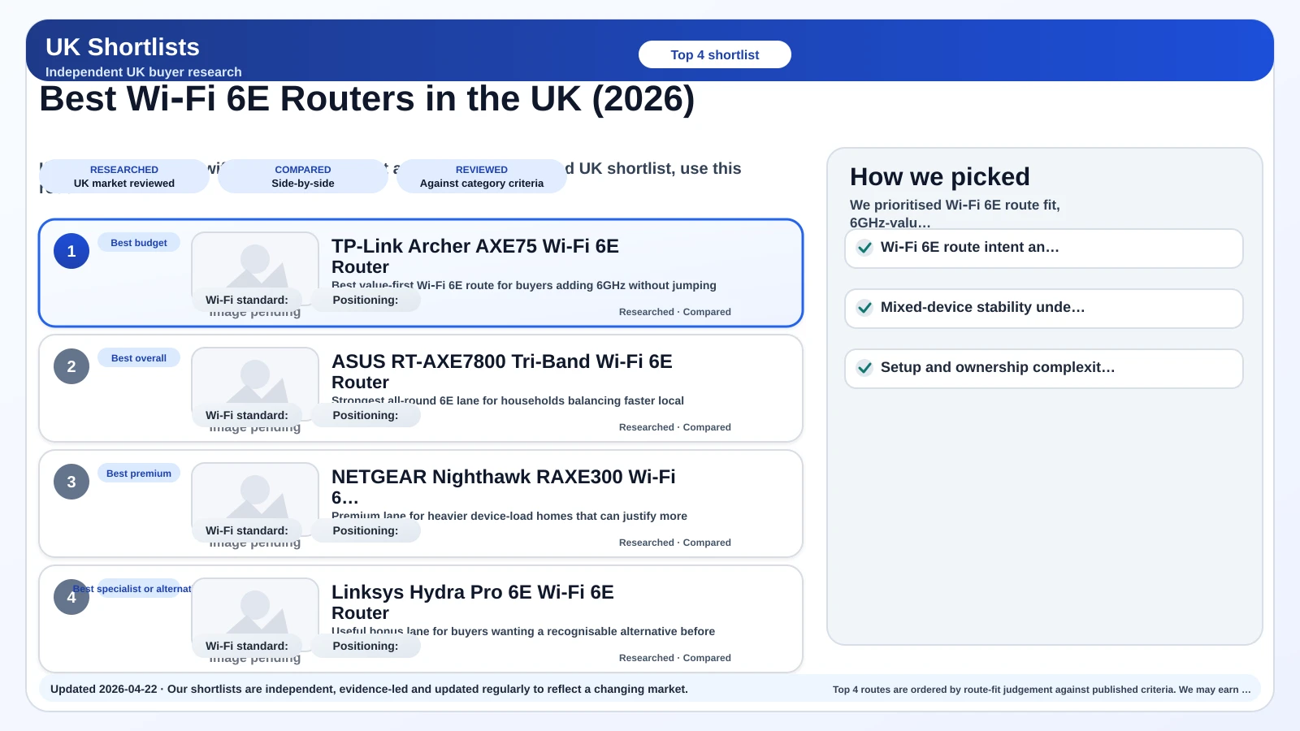Image resolution: width=1300 pixels, height=731 pixels.
Task: Click checkmark icon beside Mixed-device stability
Action: point(865,308)
